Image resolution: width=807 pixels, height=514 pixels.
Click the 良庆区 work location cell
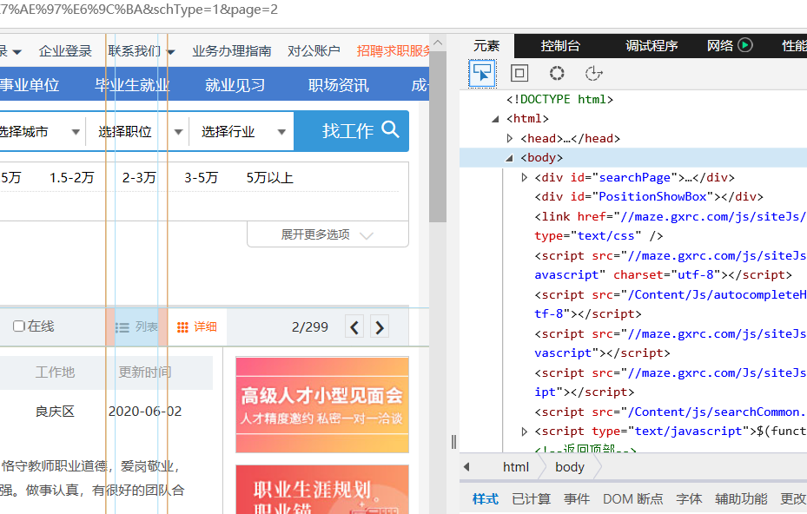(55, 412)
